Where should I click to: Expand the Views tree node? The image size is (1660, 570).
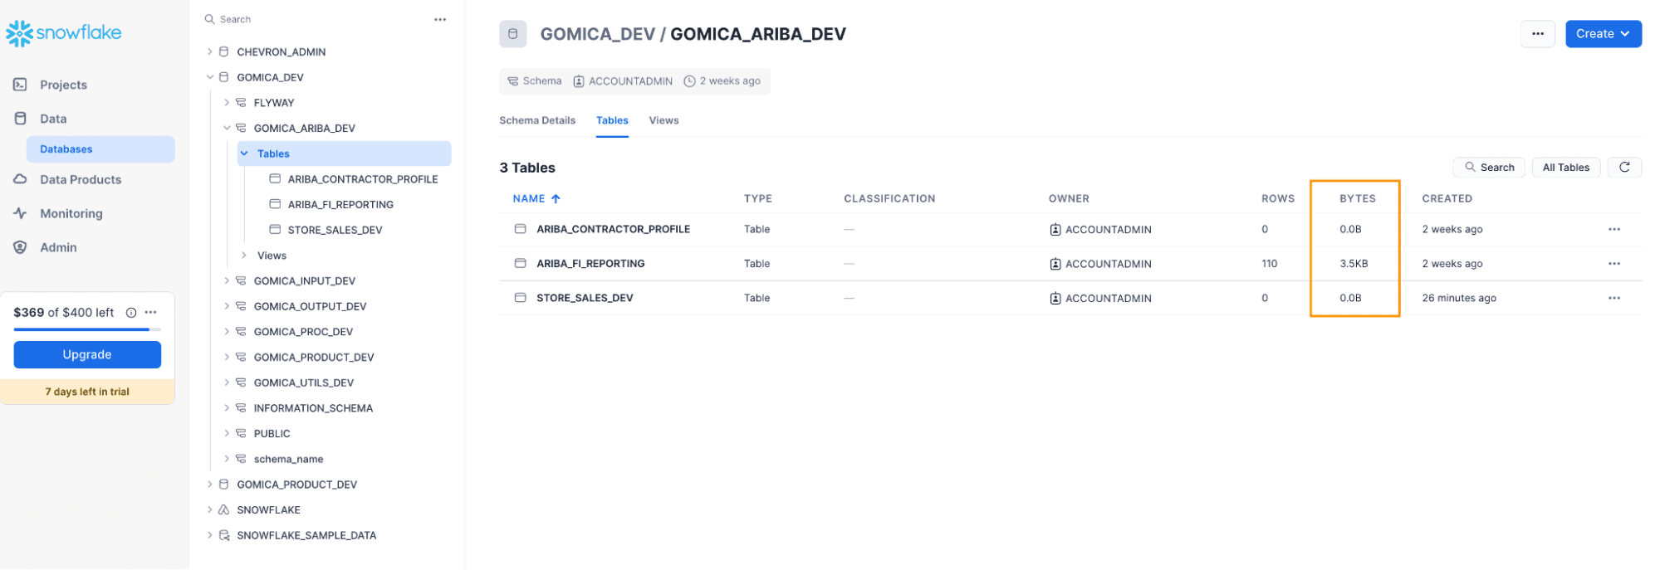tap(244, 256)
